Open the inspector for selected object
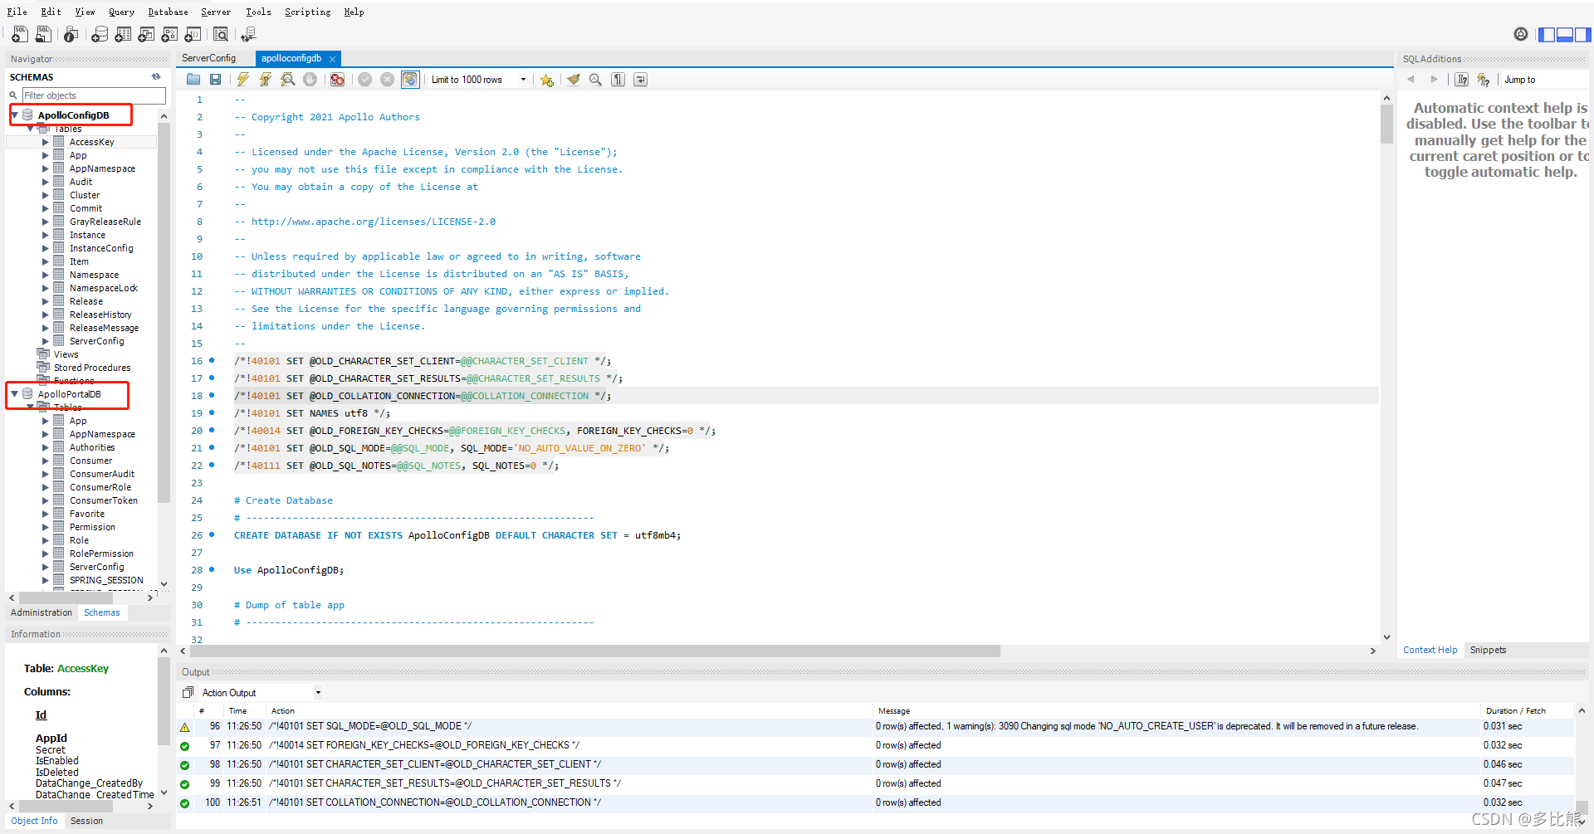Screen dimensions: 1594x834 coord(71,34)
